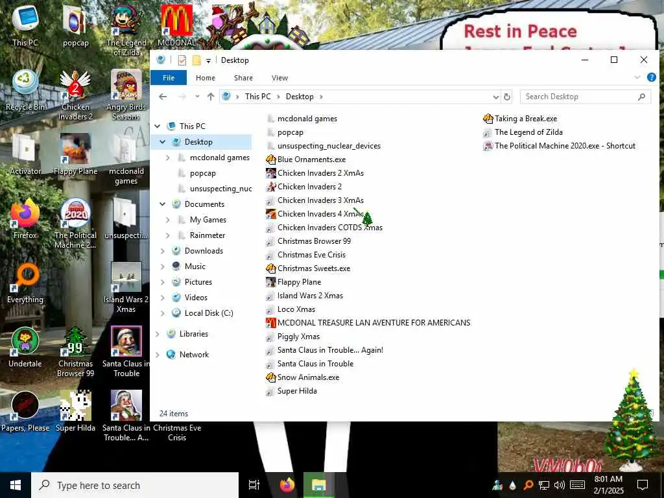The height and width of the screenshot is (498, 664).
Task: Select Snow Animals.exe in file list
Action: tap(308, 377)
